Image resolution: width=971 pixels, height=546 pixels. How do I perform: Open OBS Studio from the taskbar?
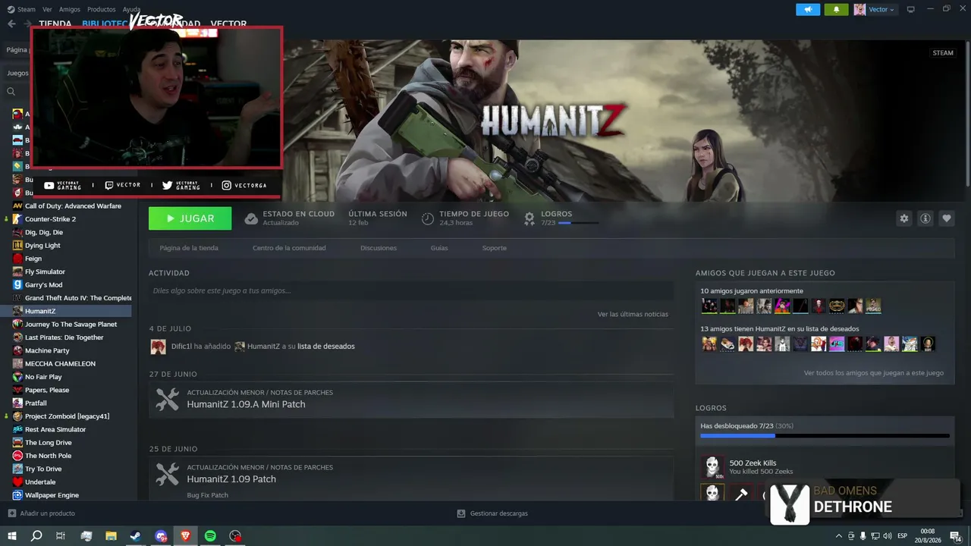(236, 536)
